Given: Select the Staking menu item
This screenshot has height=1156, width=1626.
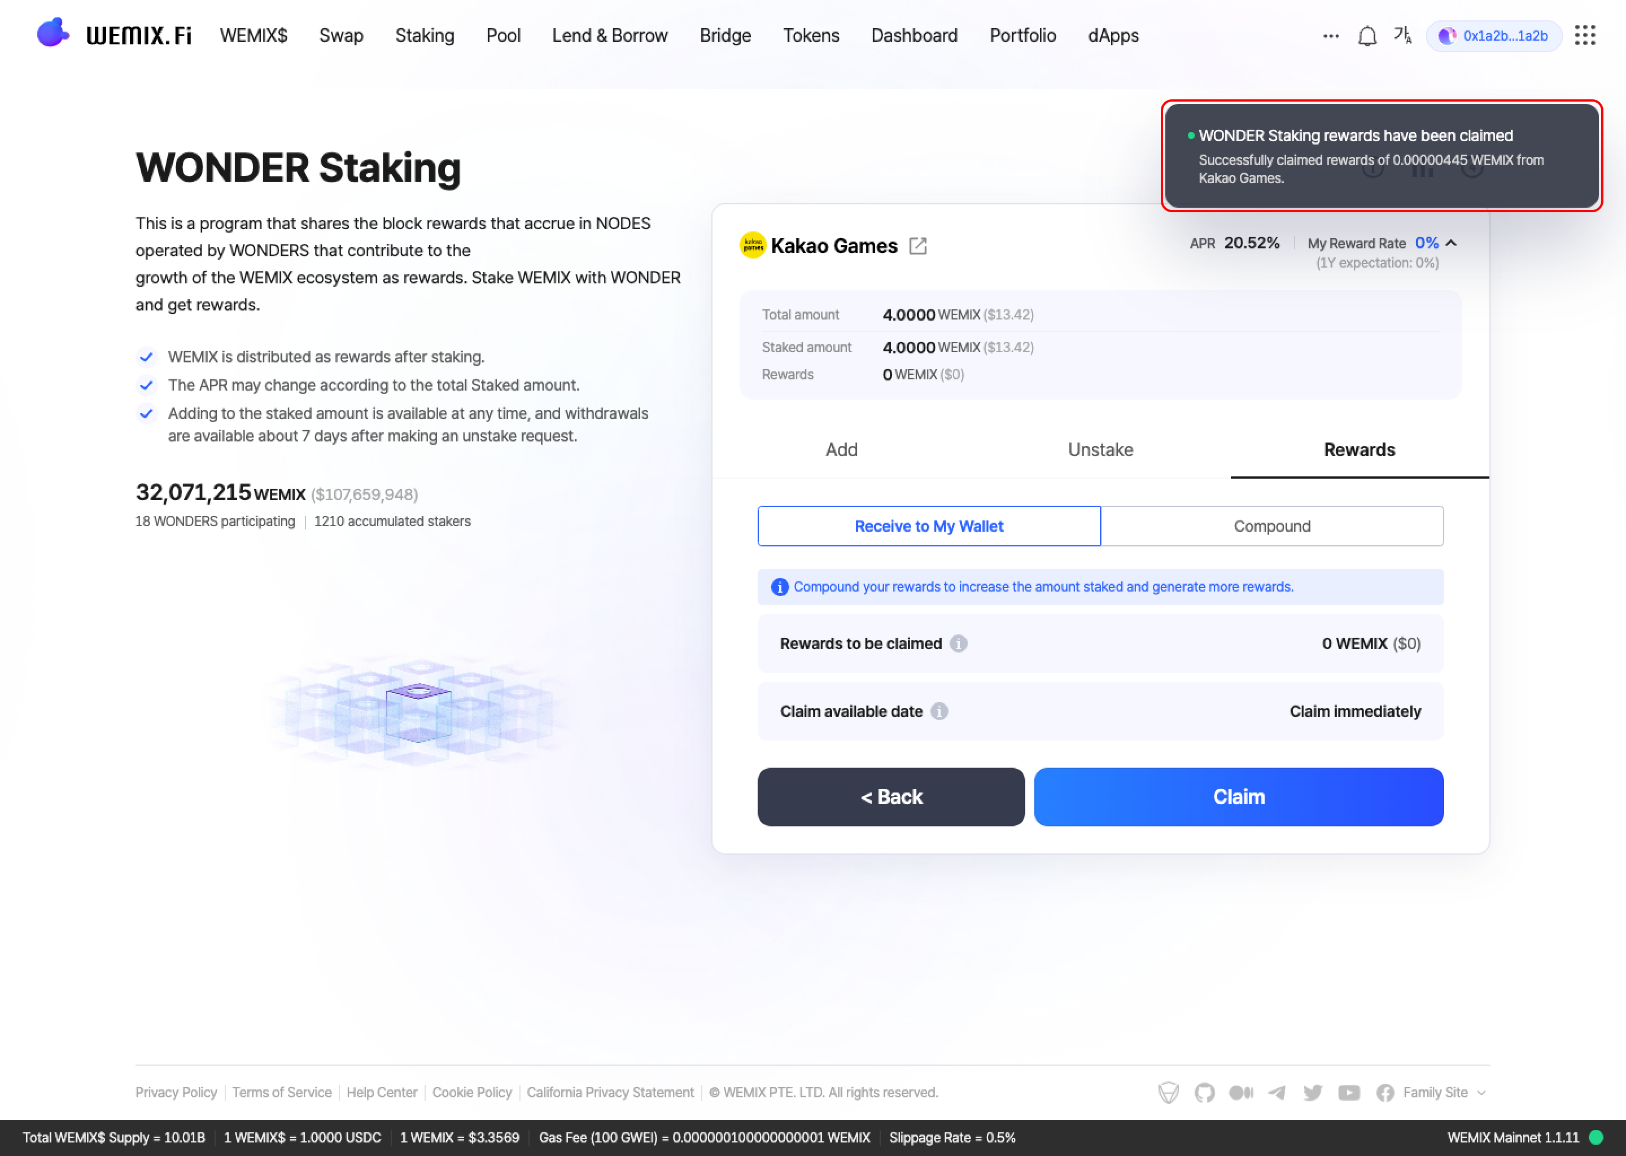Looking at the screenshot, I should (425, 35).
